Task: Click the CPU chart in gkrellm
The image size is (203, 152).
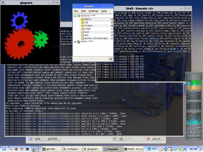Action: [194, 85]
